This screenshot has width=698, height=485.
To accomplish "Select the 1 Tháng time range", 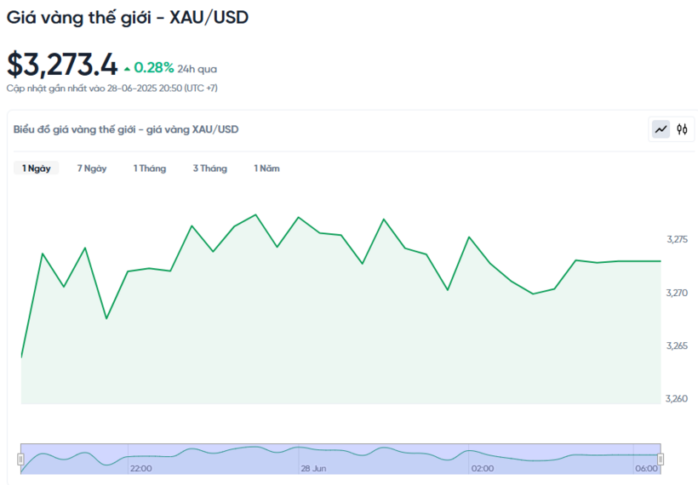I will click(150, 168).
